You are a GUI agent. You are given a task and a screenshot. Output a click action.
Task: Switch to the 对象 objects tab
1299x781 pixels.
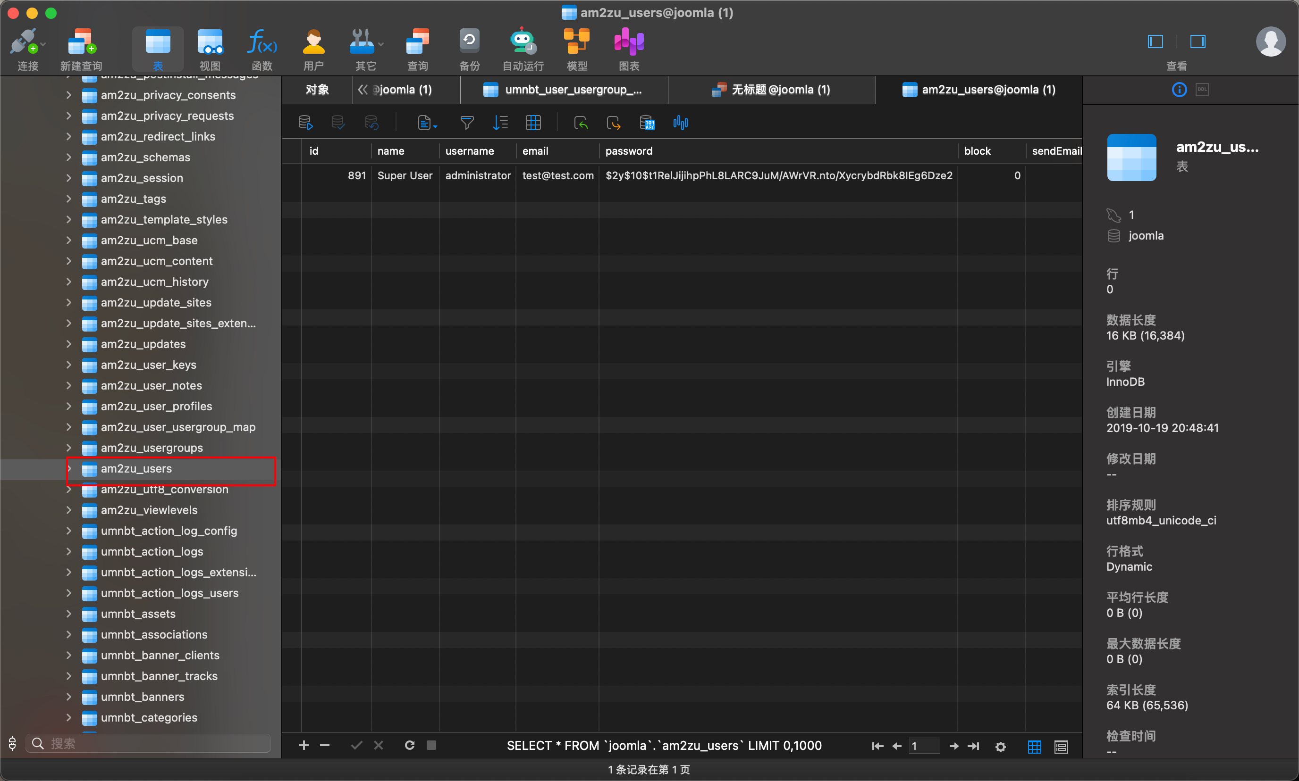(317, 90)
